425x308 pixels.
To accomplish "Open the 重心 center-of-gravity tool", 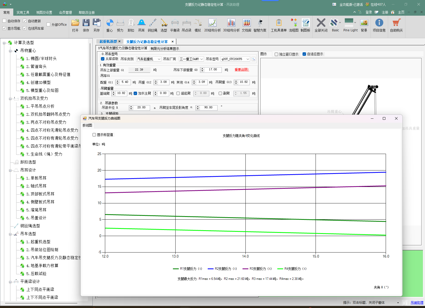I will click(109, 25).
